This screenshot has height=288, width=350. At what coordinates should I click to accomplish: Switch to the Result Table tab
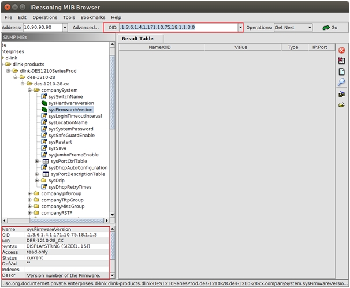137,38
